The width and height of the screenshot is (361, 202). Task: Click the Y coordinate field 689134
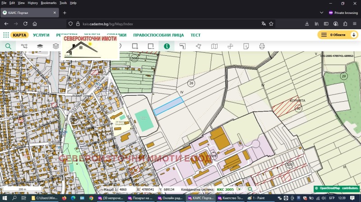point(171,189)
